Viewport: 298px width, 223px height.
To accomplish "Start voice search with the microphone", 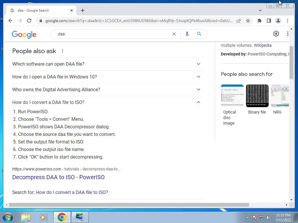I will (x=187, y=34).
